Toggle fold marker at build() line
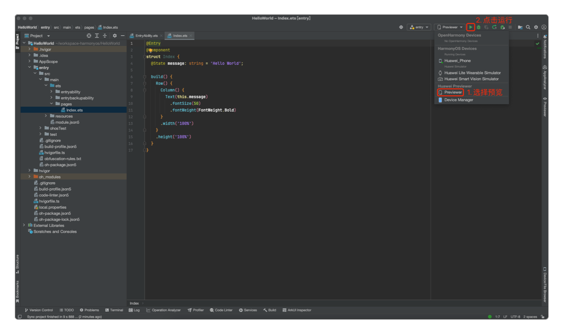This screenshot has width=563, height=334. coord(145,77)
